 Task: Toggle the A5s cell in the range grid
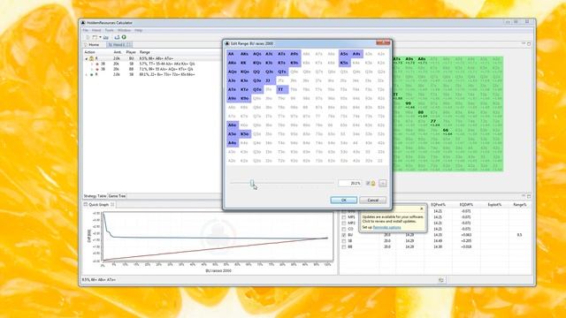344,54
